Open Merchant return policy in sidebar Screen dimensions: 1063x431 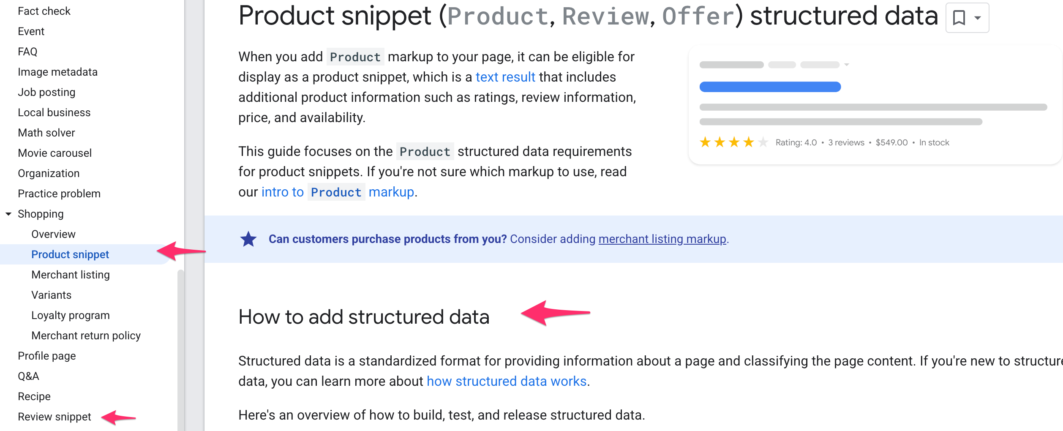click(x=86, y=336)
